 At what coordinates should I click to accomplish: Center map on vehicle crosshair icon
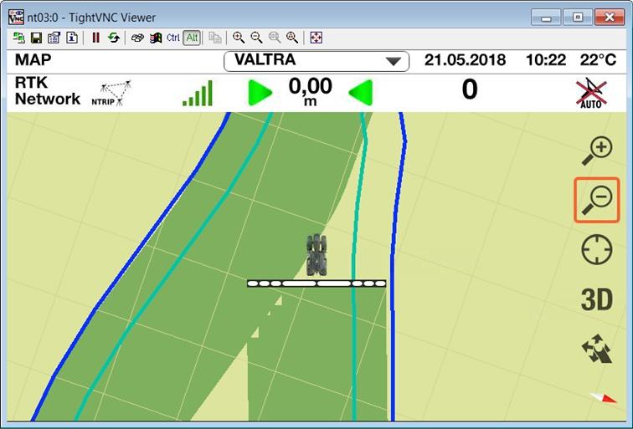pyautogui.click(x=597, y=249)
